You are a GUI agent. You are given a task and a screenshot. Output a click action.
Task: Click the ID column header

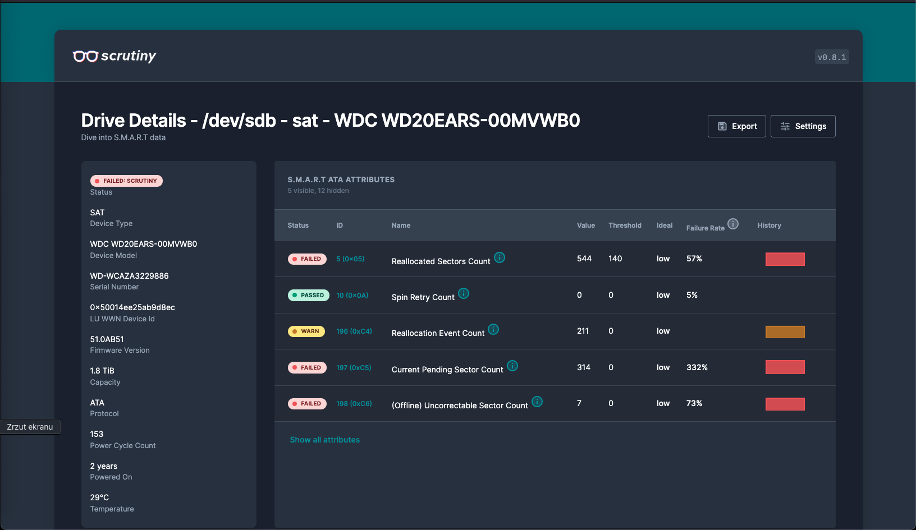coord(340,225)
